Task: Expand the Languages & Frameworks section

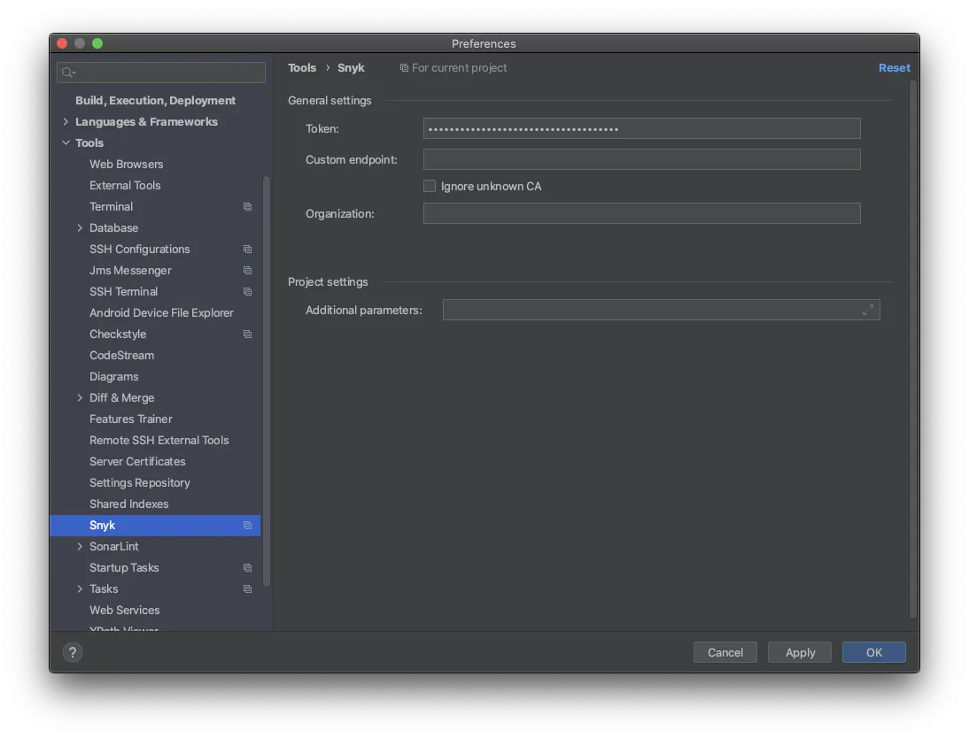Action: tap(66, 122)
